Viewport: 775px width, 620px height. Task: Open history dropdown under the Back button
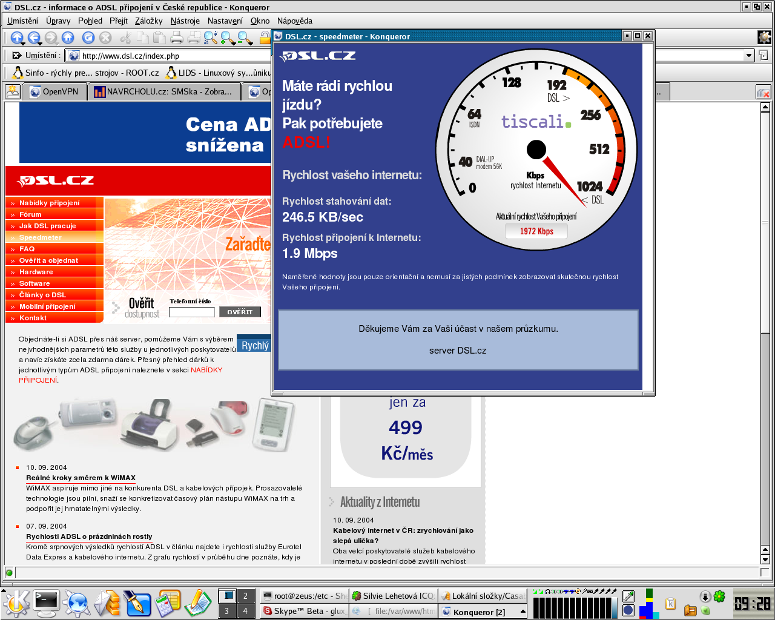pyautogui.click(x=39, y=44)
